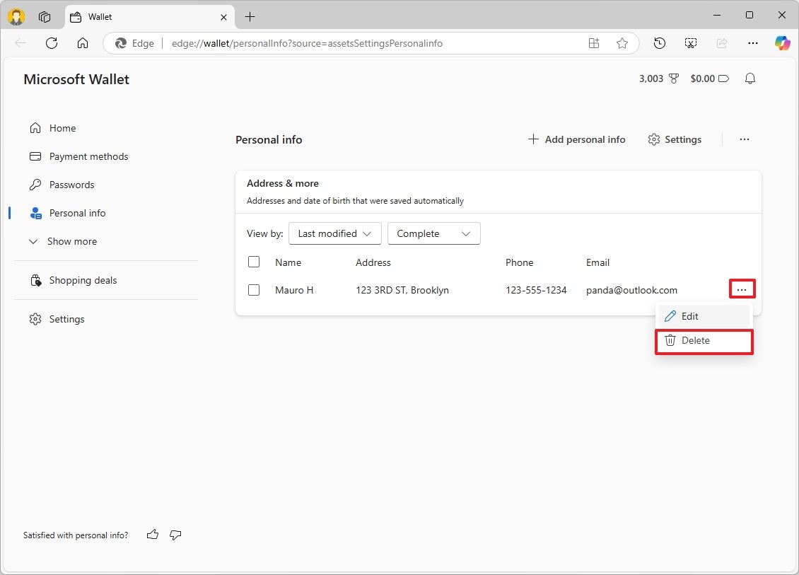This screenshot has height=575, width=799.
Task: Click the notification bell in Wallet
Action: tap(750, 79)
